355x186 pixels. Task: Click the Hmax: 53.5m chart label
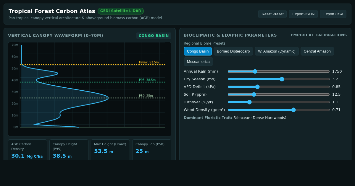tap(149, 62)
